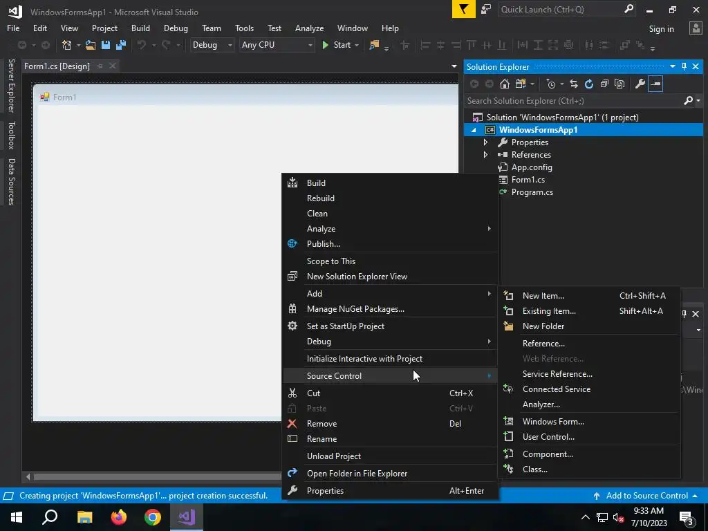Viewport: 708px width, 531px height.
Task: Click the Start debugging button
Action: (336, 45)
